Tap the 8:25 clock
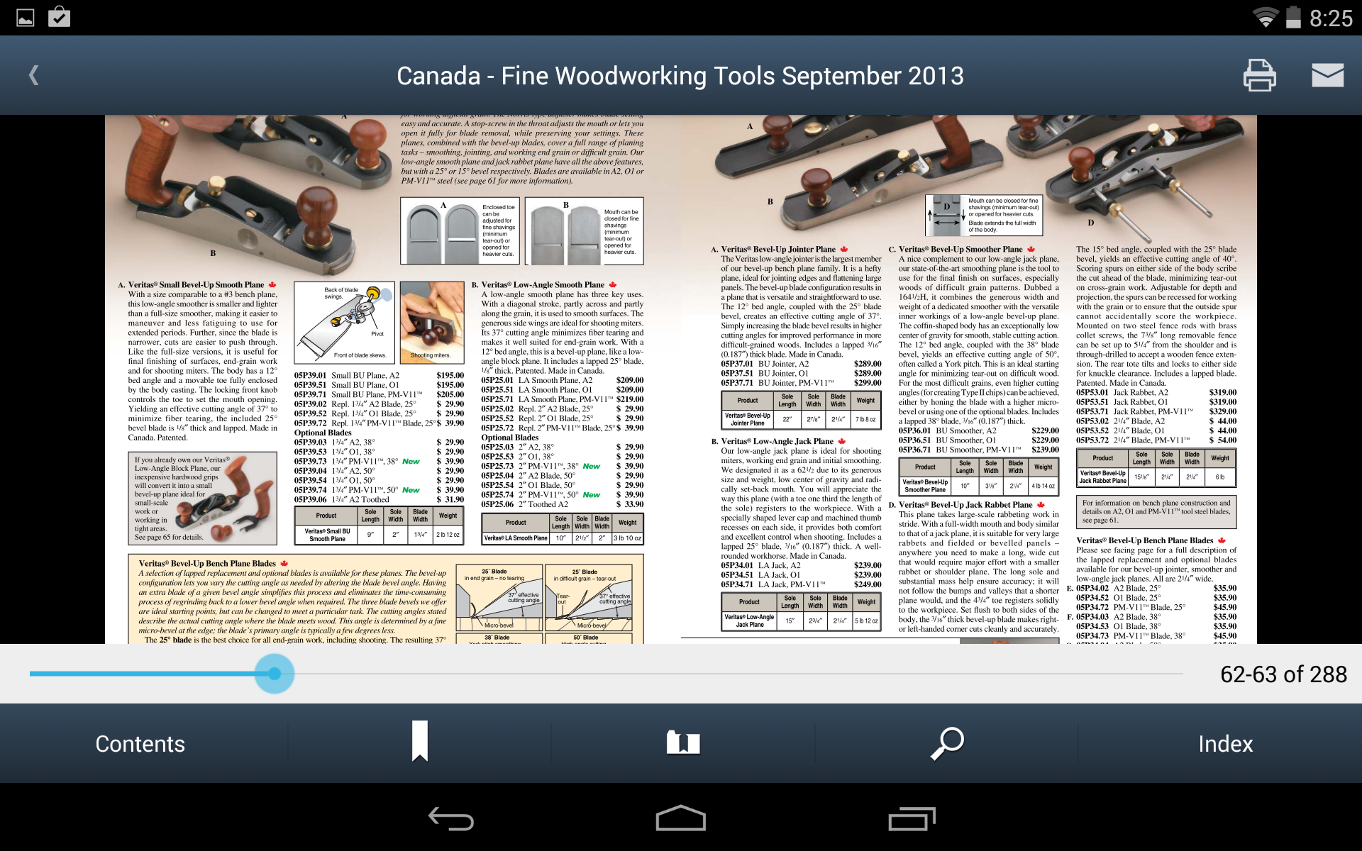The height and width of the screenshot is (851, 1362). click(1331, 18)
